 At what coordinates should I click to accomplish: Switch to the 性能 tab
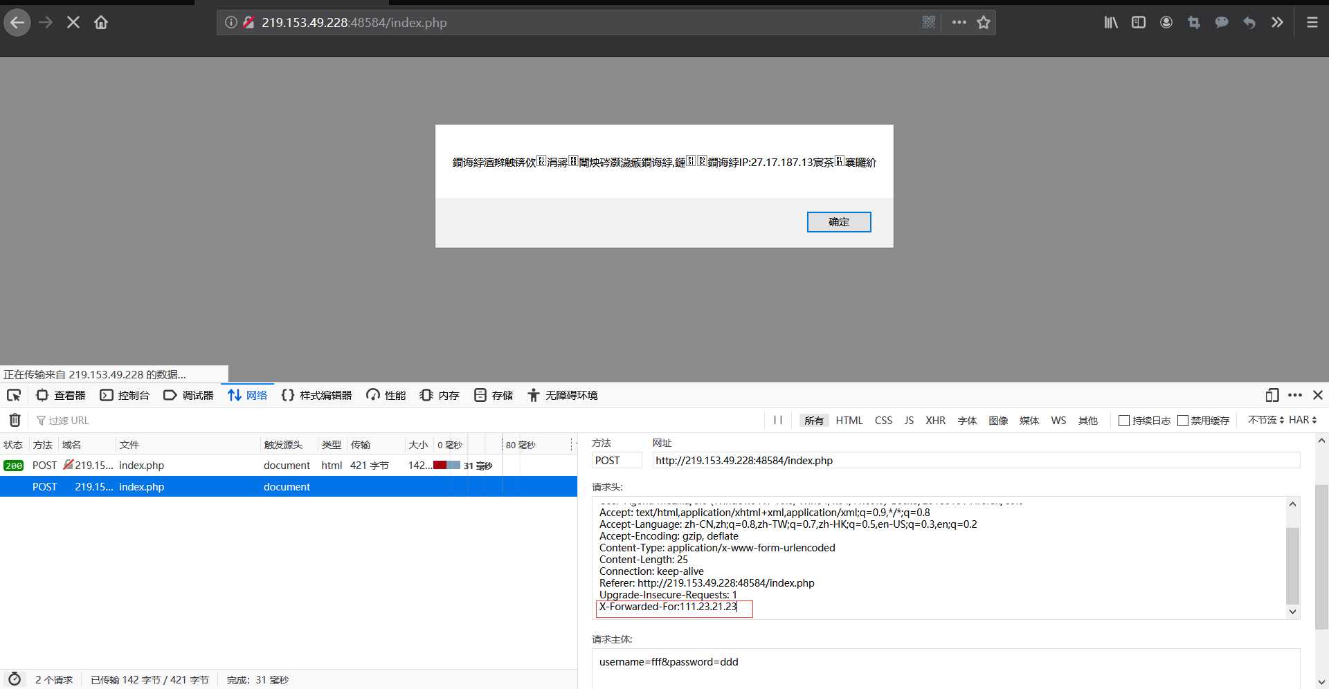pyautogui.click(x=386, y=395)
